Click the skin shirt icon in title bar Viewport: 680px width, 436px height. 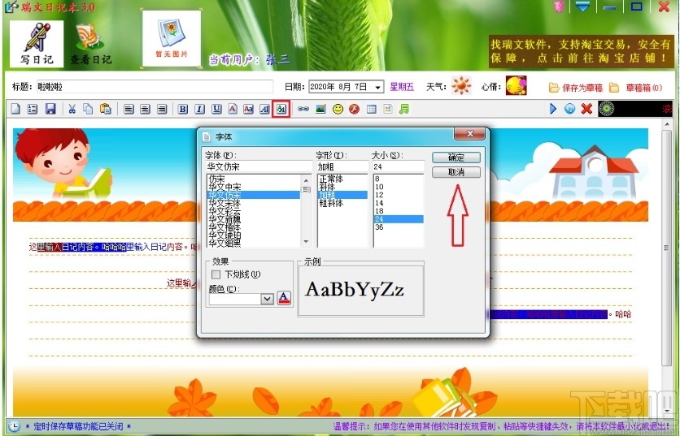tap(559, 7)
